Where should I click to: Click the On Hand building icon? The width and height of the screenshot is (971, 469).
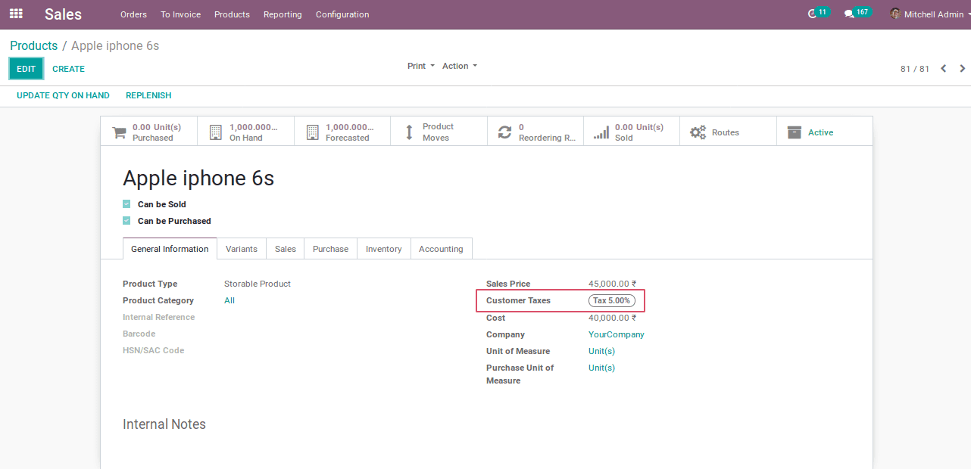pyautogui.click(x=216, y=132)
